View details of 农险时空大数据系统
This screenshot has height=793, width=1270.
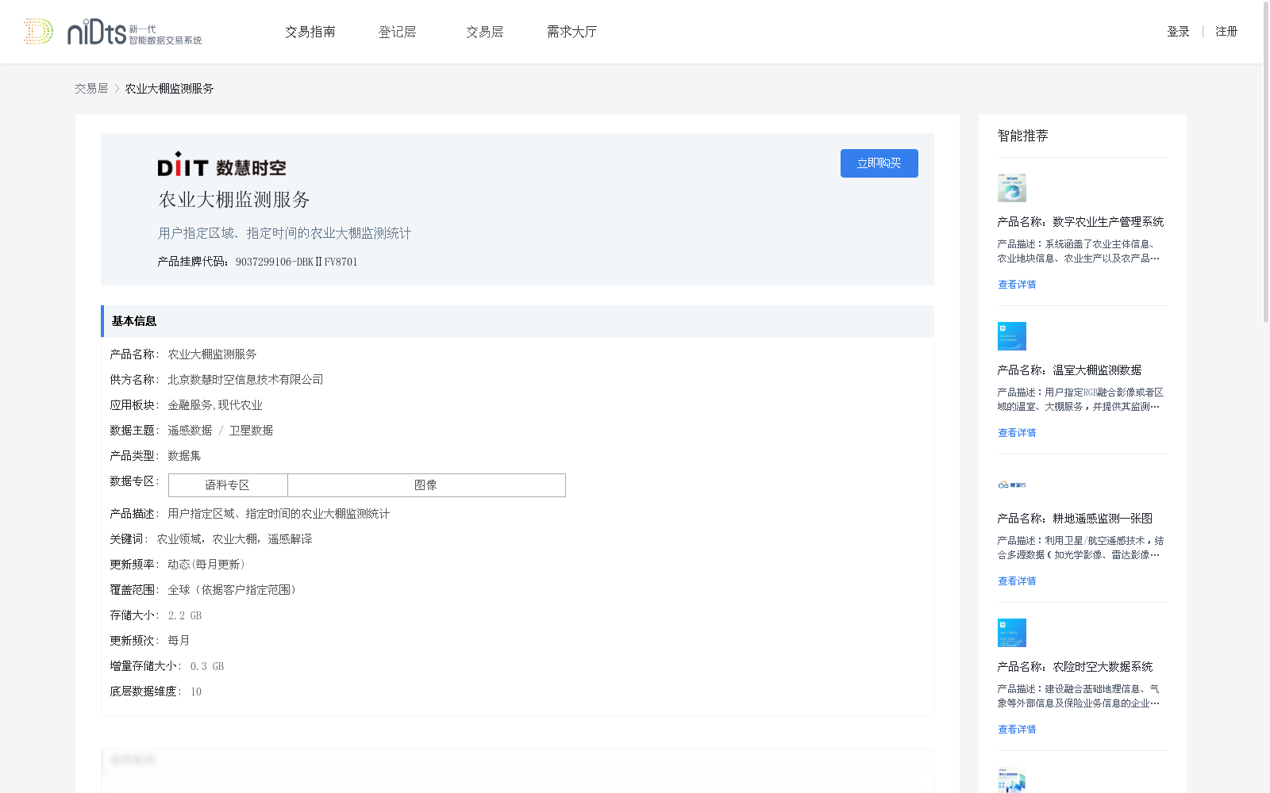[x=1017, y=730]
